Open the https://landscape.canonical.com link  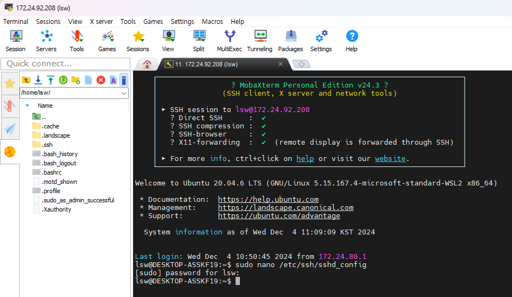click(x=286, y=207)
